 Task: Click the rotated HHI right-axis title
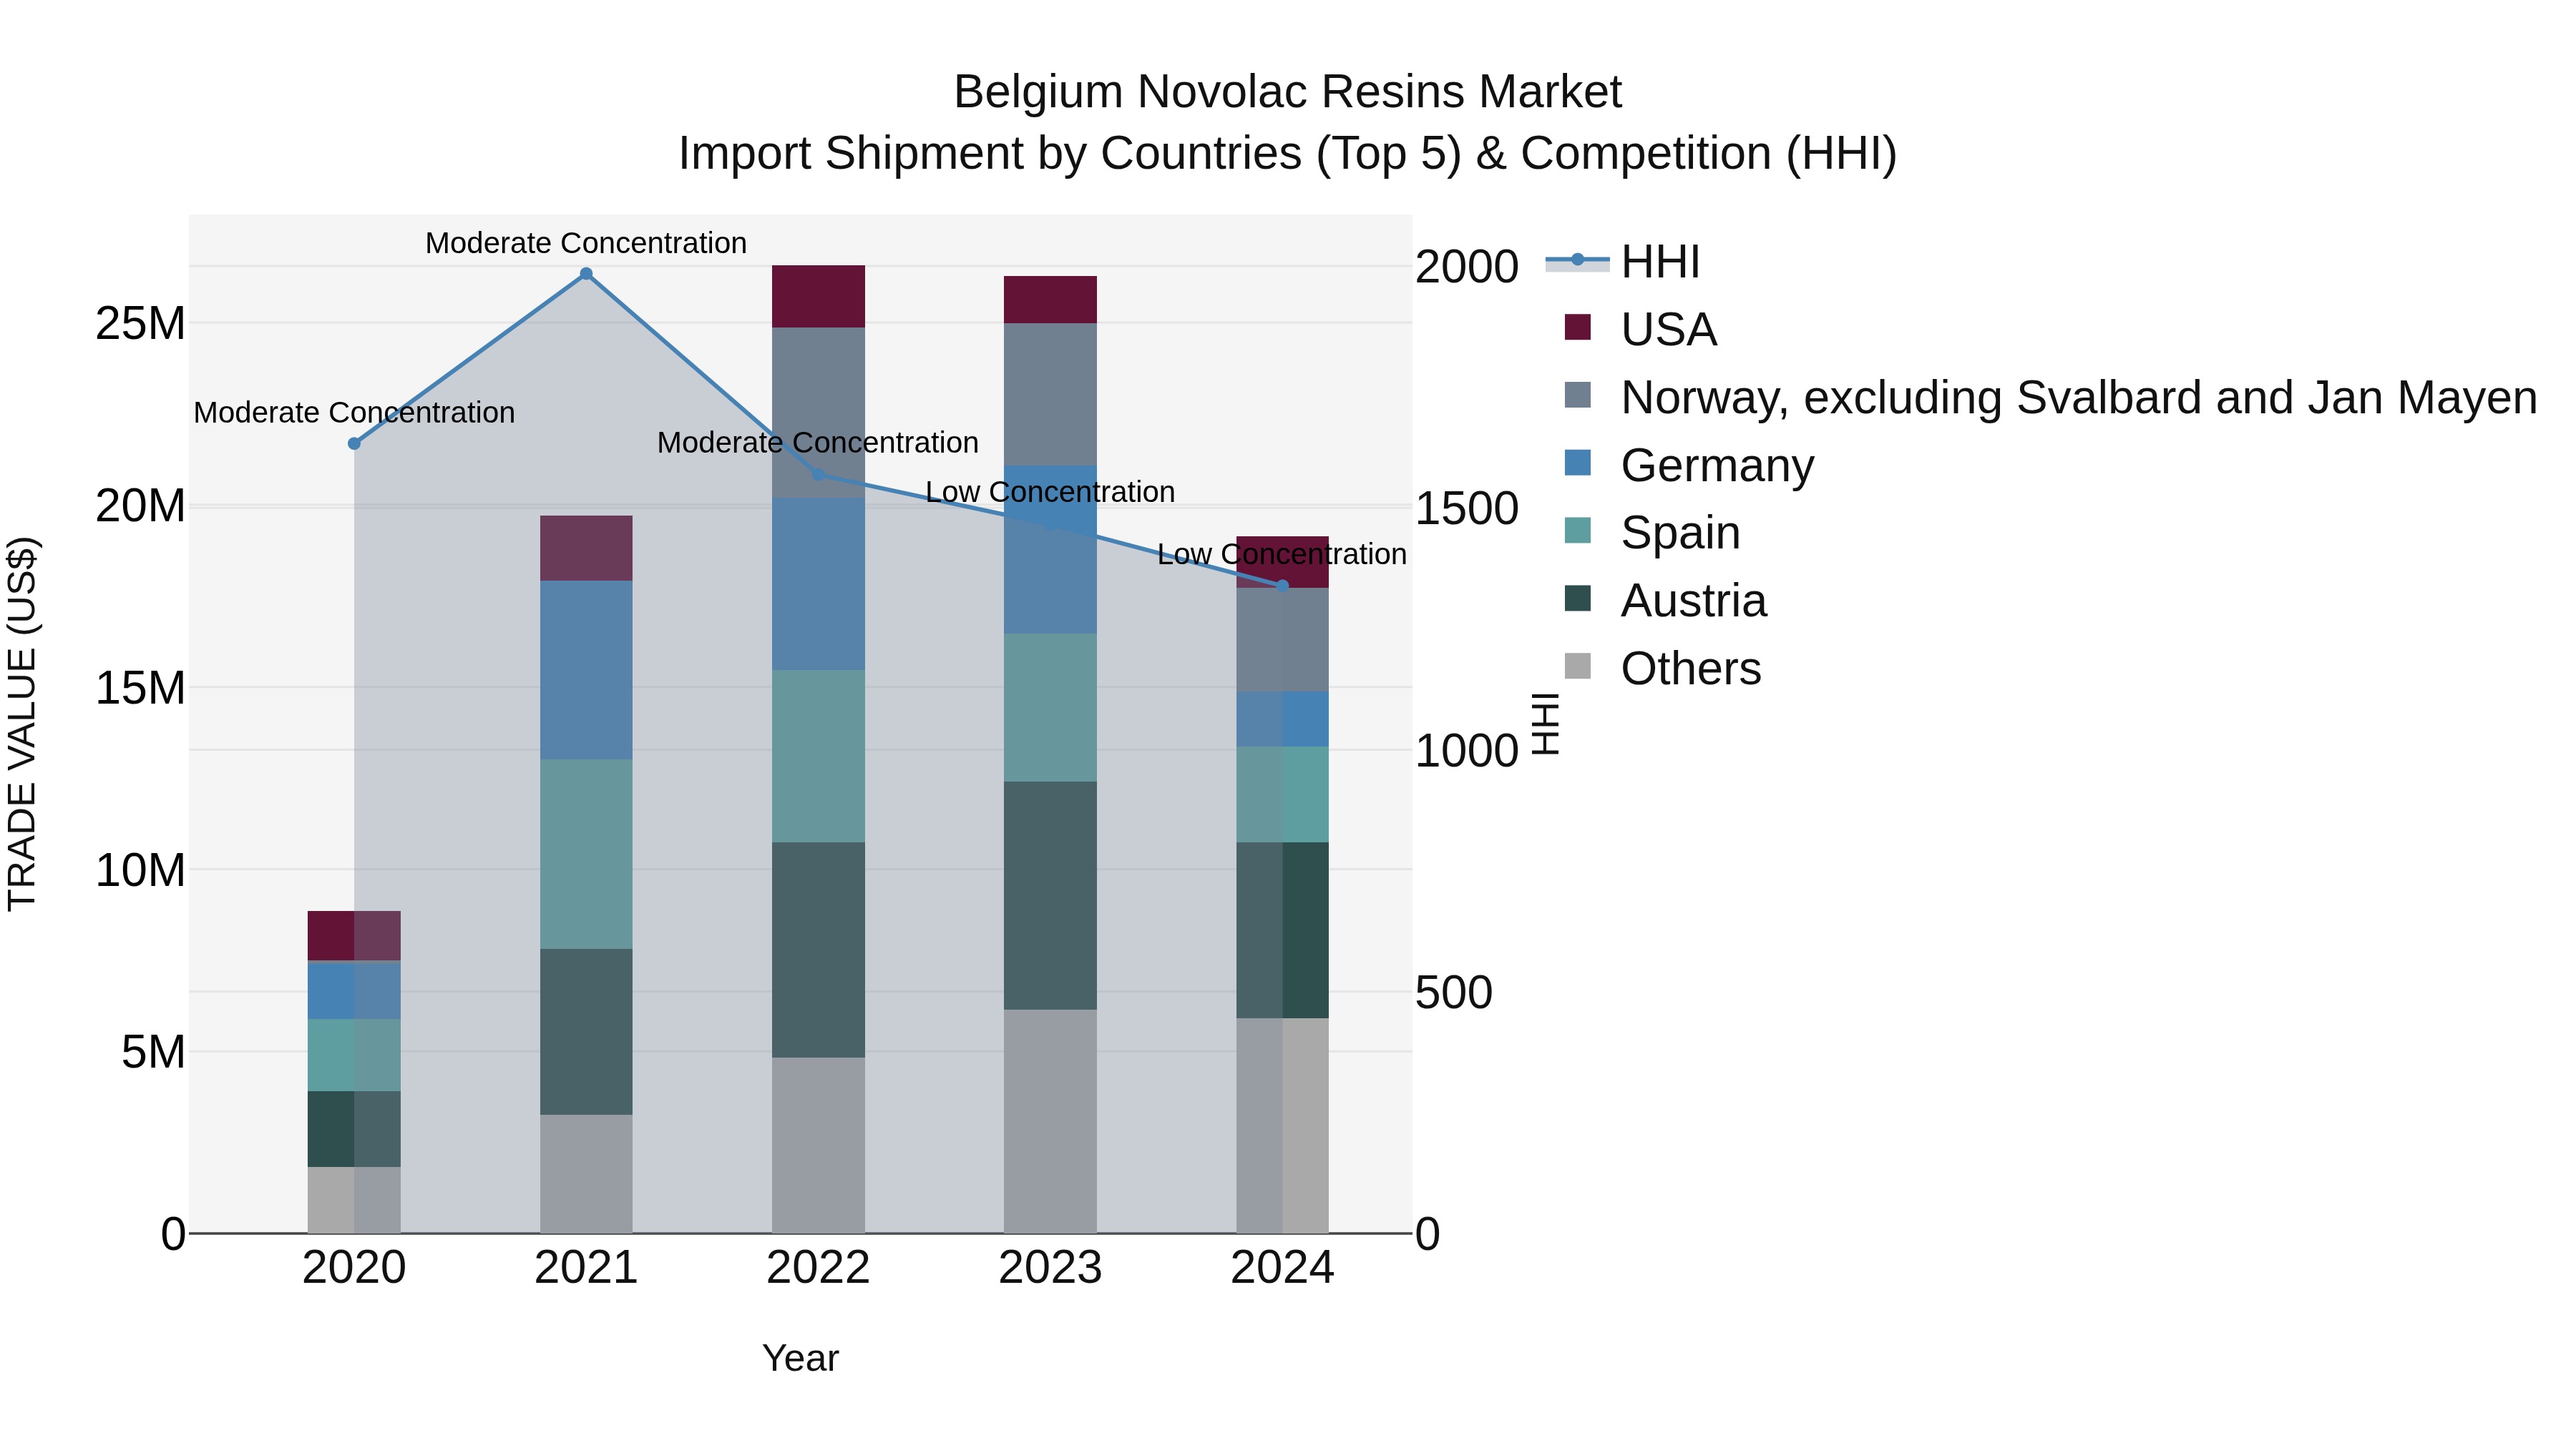tap(1545, 724)
